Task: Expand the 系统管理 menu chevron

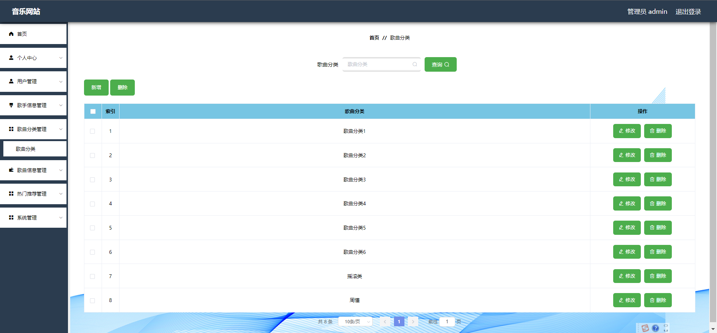Action: pyautogui.click(x=61, y=218)
